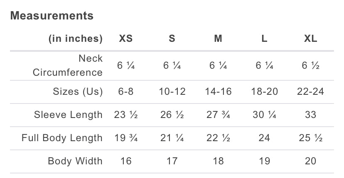Select the XS size column header
Viewport: 344px width, 178px height.
[x=125, y=39]
